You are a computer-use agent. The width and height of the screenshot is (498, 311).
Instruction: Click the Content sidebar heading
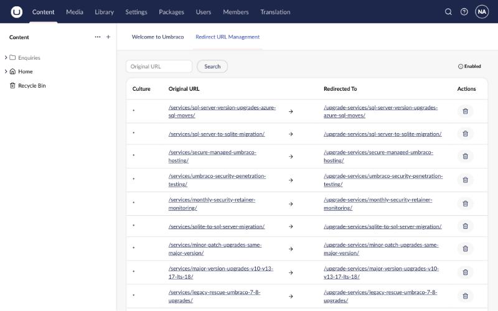coord(19,37)
